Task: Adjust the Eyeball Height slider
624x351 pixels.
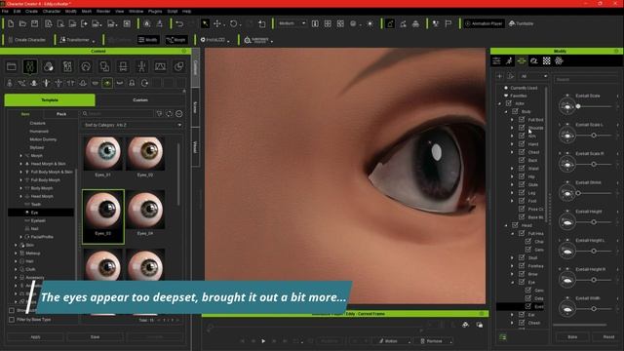Action: 594,221
